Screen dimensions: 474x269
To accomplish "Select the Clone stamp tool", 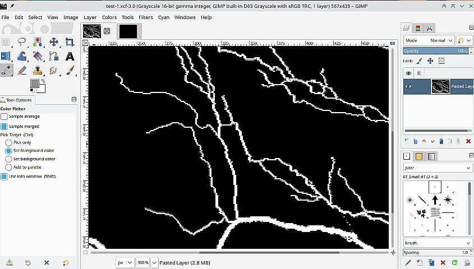I will [x=38, y=71].
